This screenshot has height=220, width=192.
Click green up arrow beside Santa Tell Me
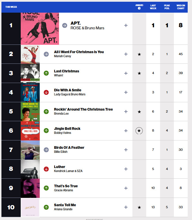[x=46, y=207]
